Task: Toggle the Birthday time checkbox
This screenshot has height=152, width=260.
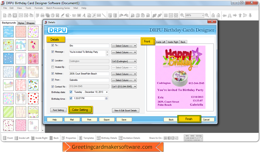Action: coord(71,98)
